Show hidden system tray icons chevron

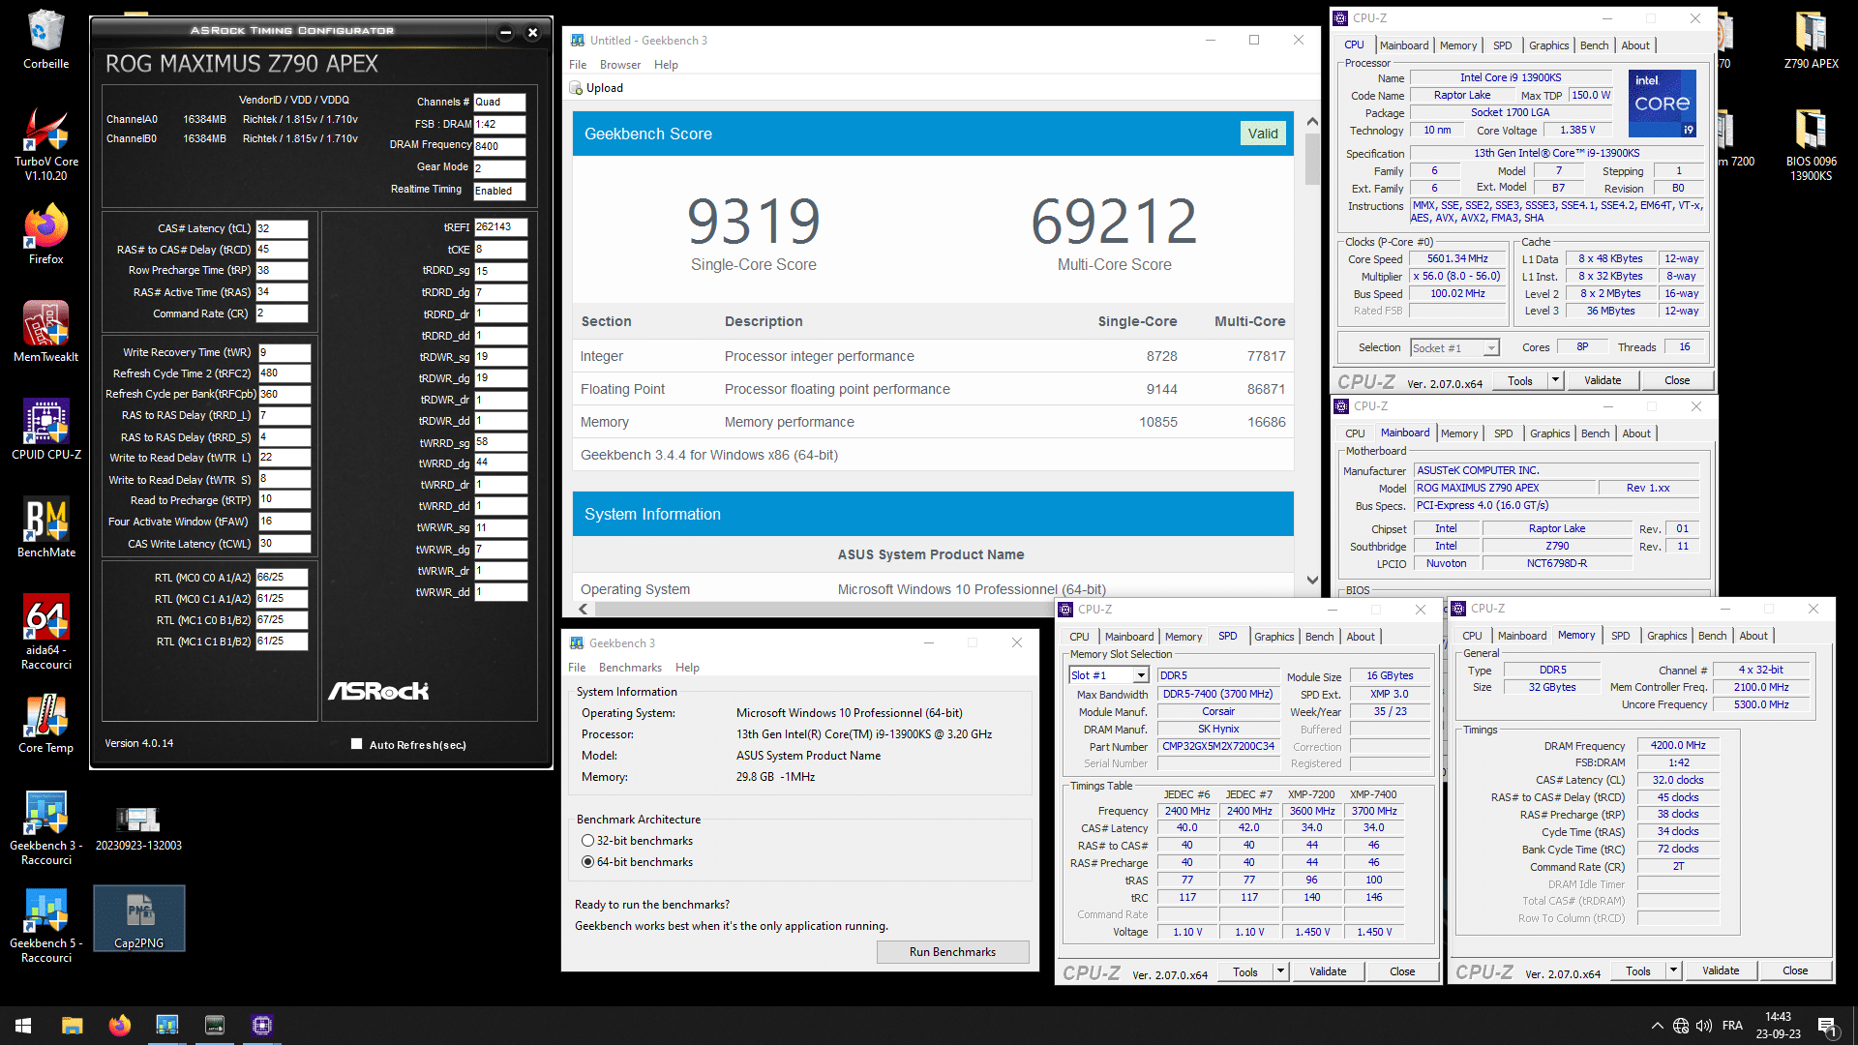coord(1657,1026)
